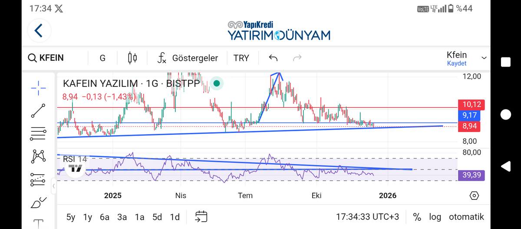This screenshot has width=521, height=229.
Task: Click the 10,12 red price label
Action: click(472, 105)
